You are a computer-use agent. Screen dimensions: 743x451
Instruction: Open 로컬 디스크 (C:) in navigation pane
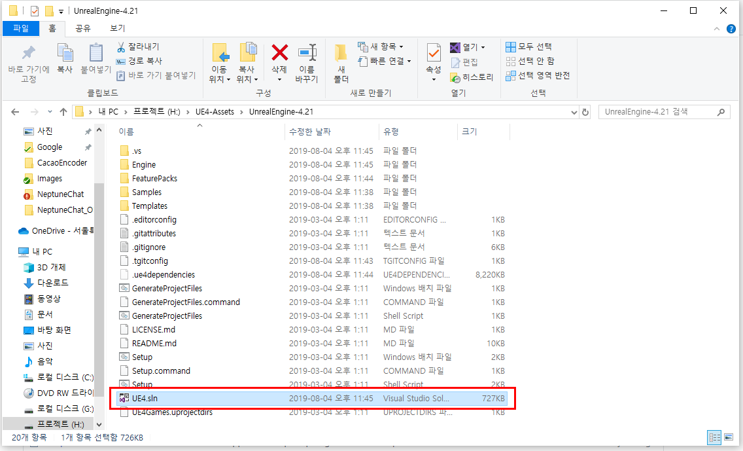pyautogui.click(x=59, y=378)
